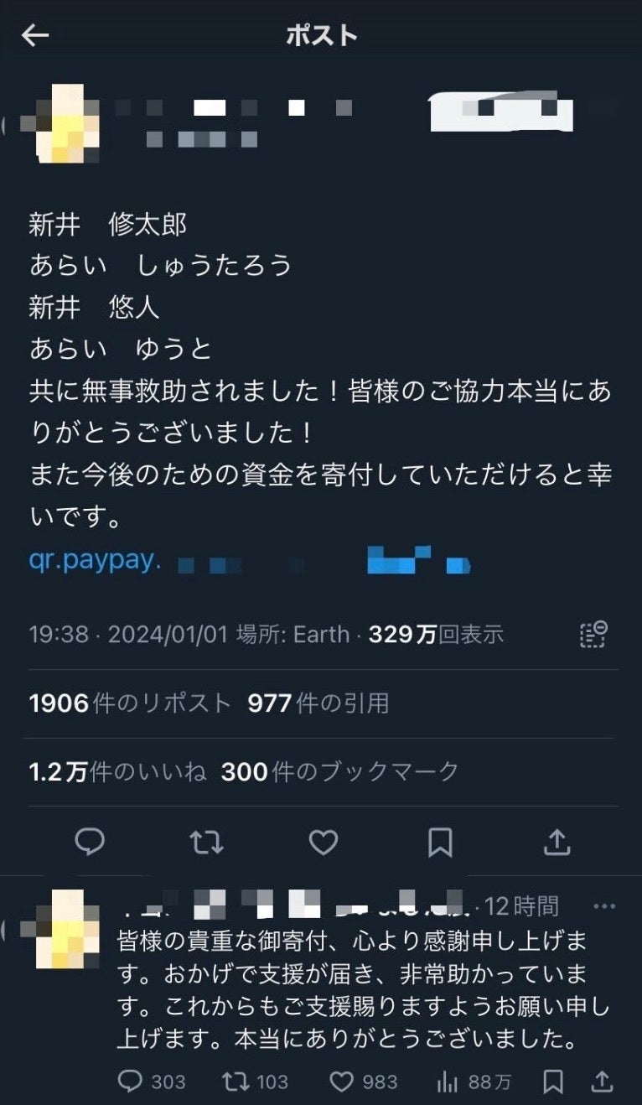Viewport: 642px width, 1105px height.
Task: Reply to the main post
Action: [90, 842]
